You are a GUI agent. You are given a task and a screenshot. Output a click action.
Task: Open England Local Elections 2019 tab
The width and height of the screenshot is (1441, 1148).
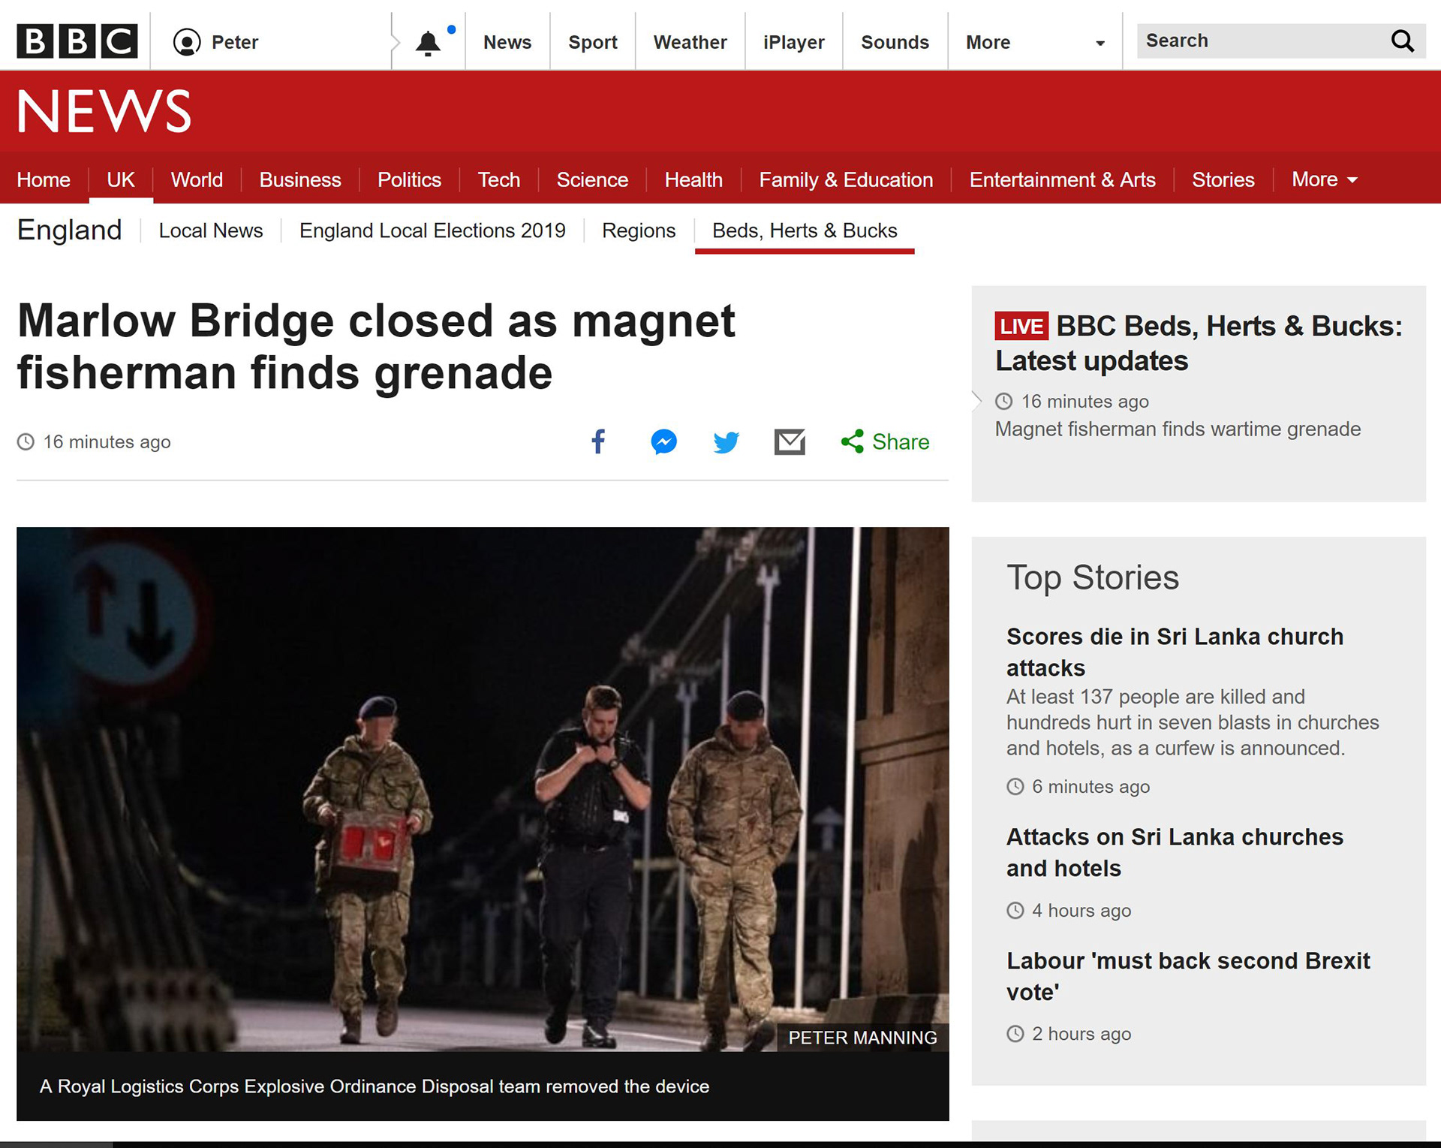pos(432,231)
